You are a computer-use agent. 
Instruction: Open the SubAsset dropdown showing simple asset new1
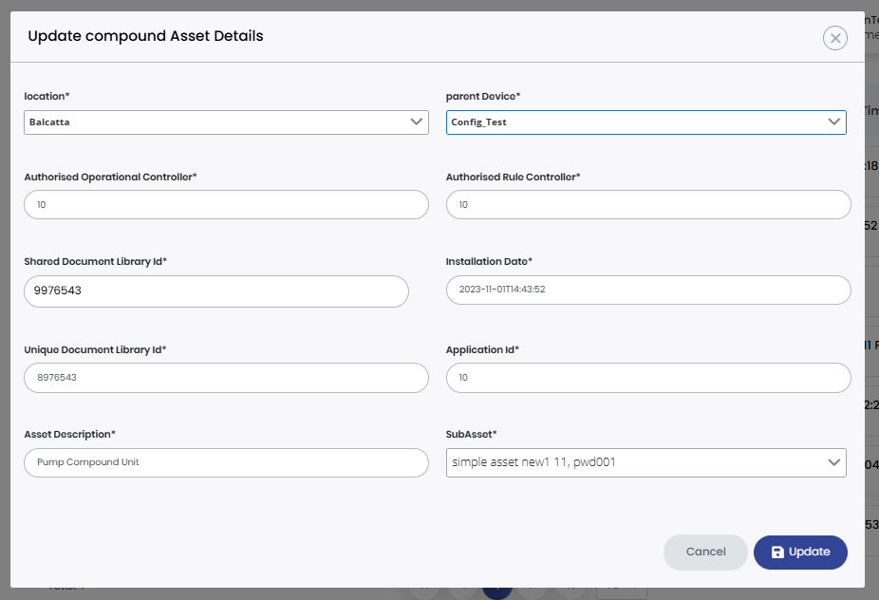pos(645,462)
